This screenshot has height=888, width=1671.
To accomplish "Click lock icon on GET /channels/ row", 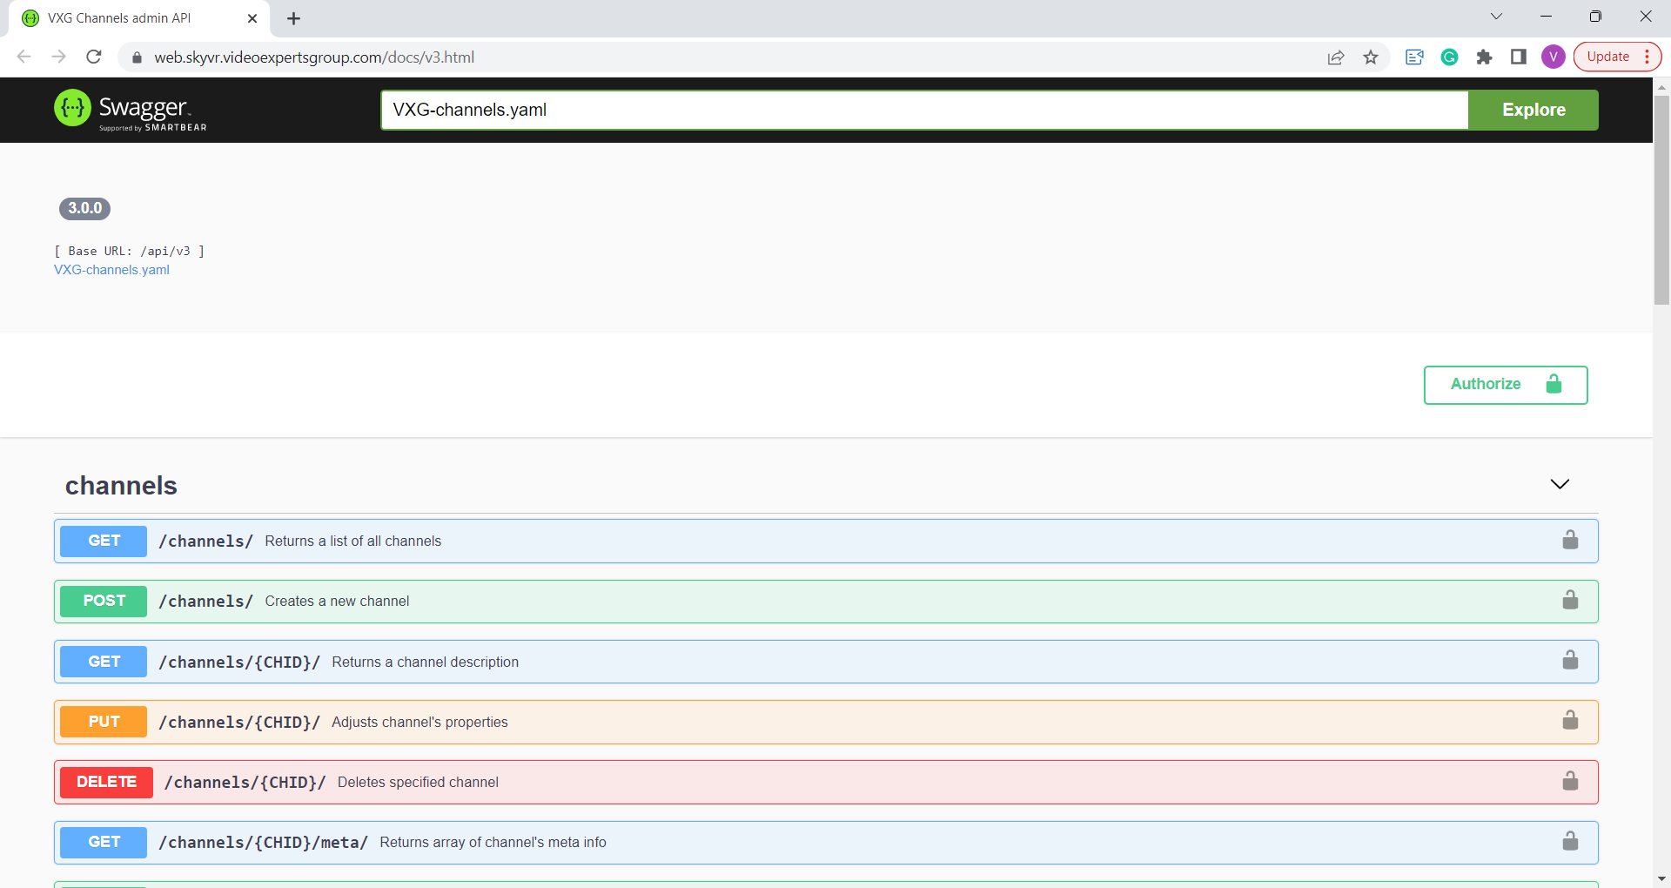I will click(x=1570, y=541).
